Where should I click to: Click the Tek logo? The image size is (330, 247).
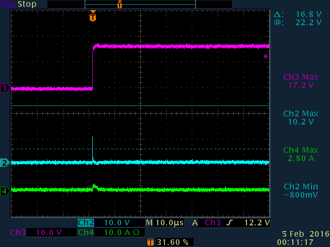click(8, 4)
